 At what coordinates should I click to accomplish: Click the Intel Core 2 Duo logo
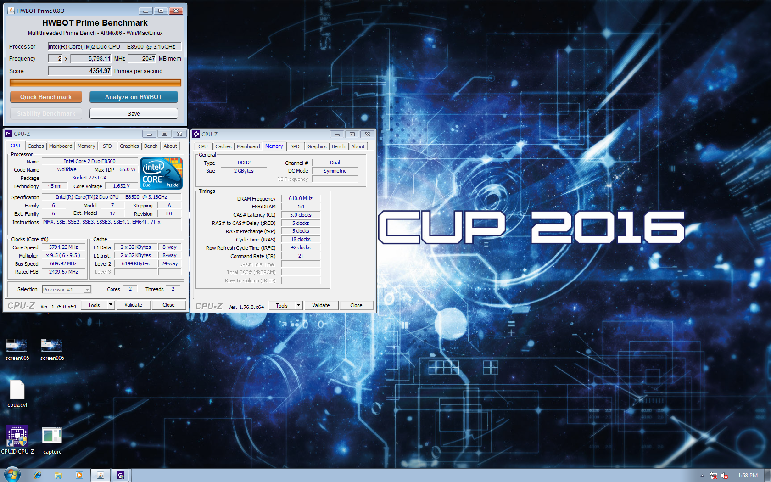[162, 174]
